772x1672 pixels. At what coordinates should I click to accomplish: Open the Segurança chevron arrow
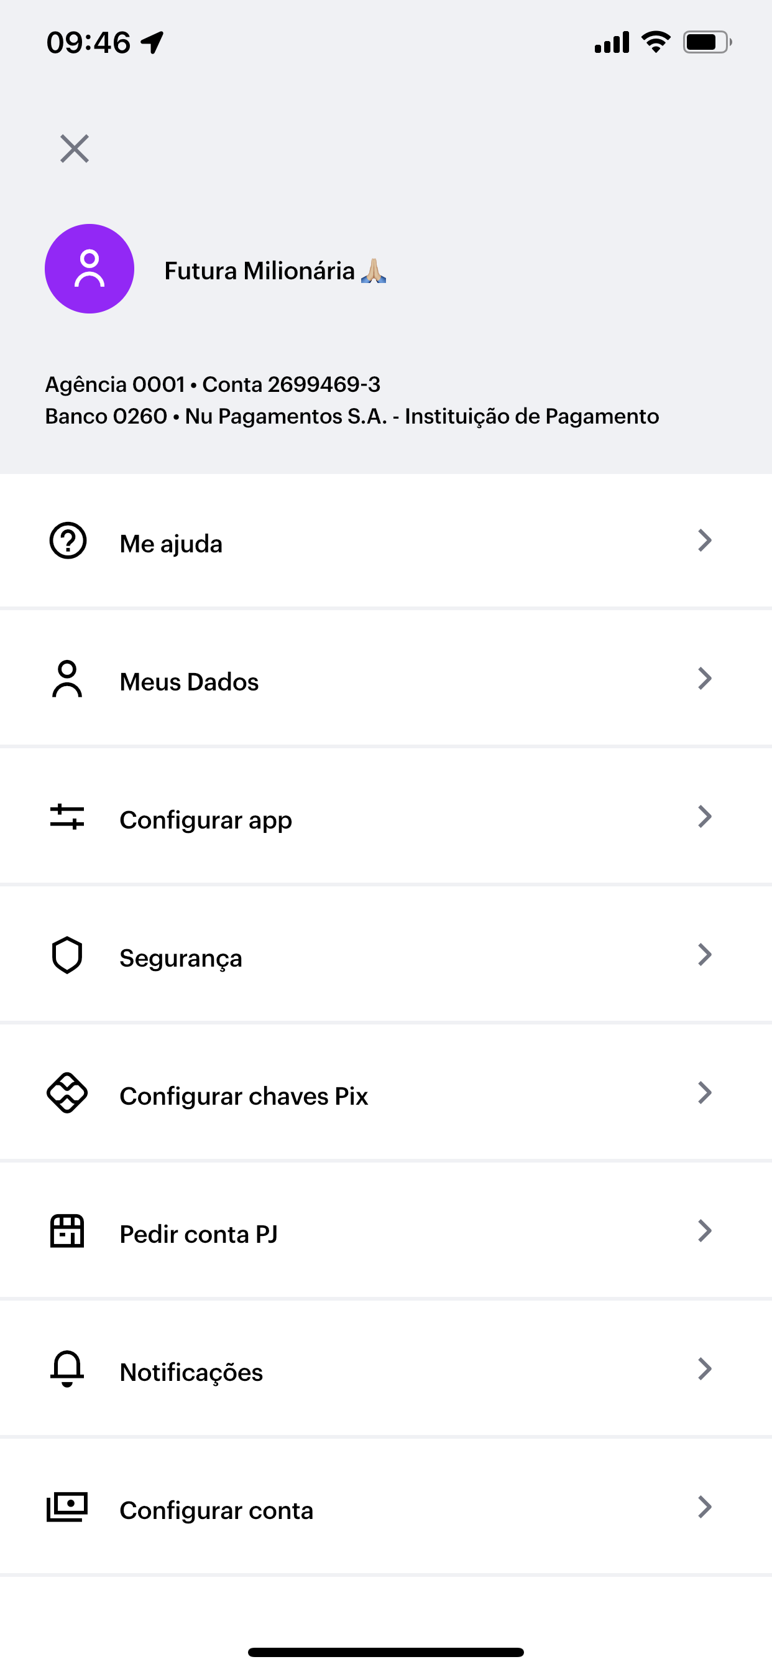pyautogui.click(x=704, y=955)
